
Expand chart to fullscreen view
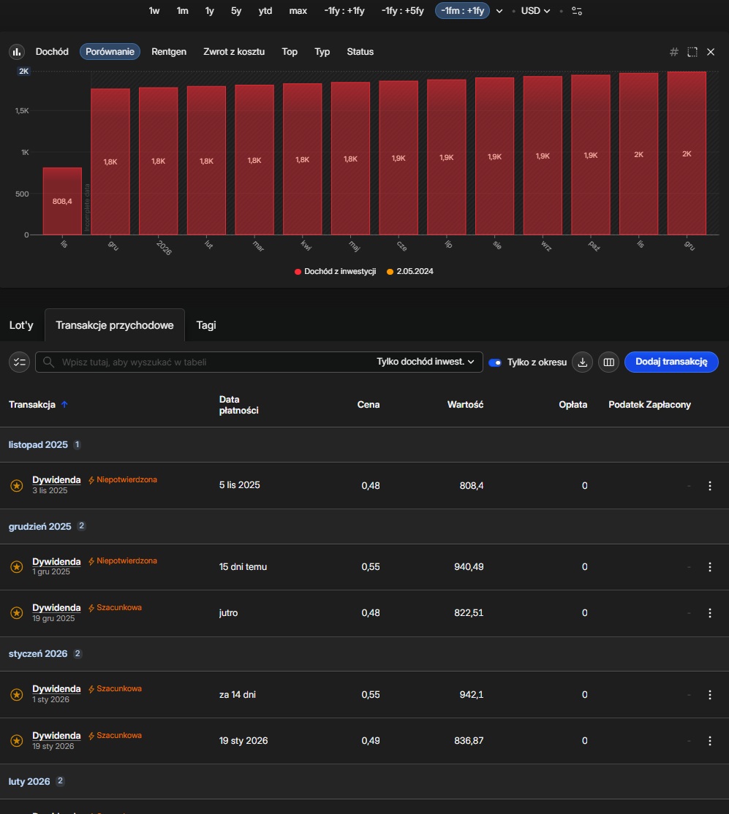692,52
